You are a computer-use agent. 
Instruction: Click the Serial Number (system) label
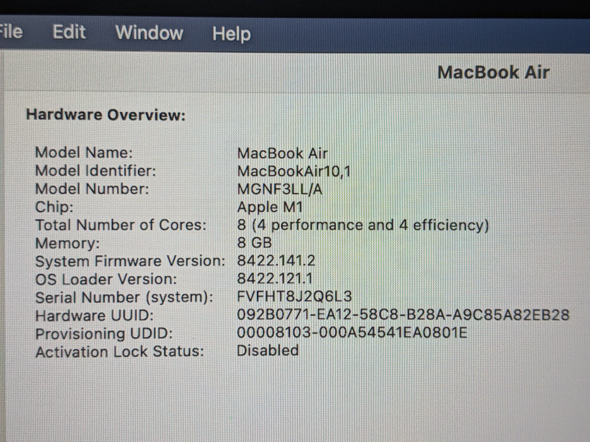(x=124, y=297)
